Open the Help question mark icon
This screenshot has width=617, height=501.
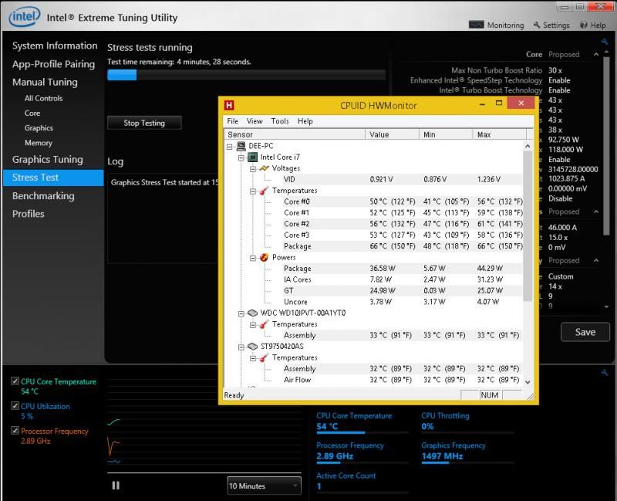click(x=584, y=25)
